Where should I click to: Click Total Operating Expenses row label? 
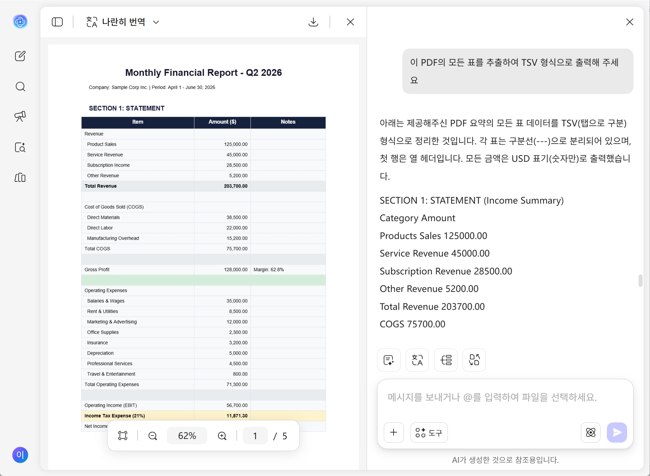(112, 384)
